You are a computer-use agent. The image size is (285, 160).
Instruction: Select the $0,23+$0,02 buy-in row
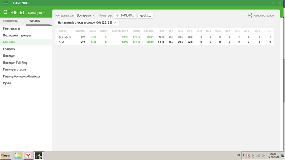(x=164, y=37)
